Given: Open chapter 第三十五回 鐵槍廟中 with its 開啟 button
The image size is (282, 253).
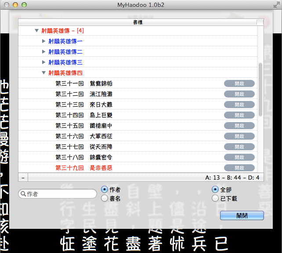Looking at the screenshot, I should pos(239,126).
